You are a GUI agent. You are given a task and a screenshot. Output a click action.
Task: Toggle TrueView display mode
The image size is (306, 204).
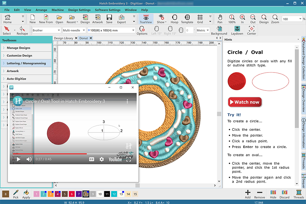146,19
